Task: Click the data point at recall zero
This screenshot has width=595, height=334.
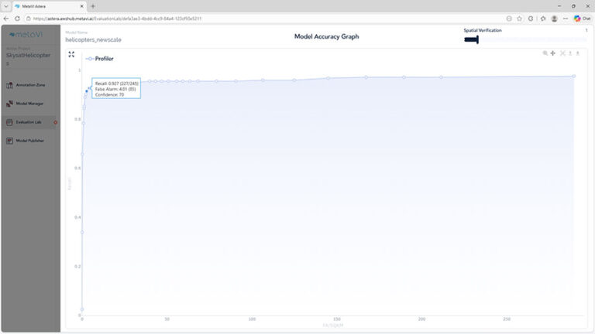Action: click(x=82, y=309)
